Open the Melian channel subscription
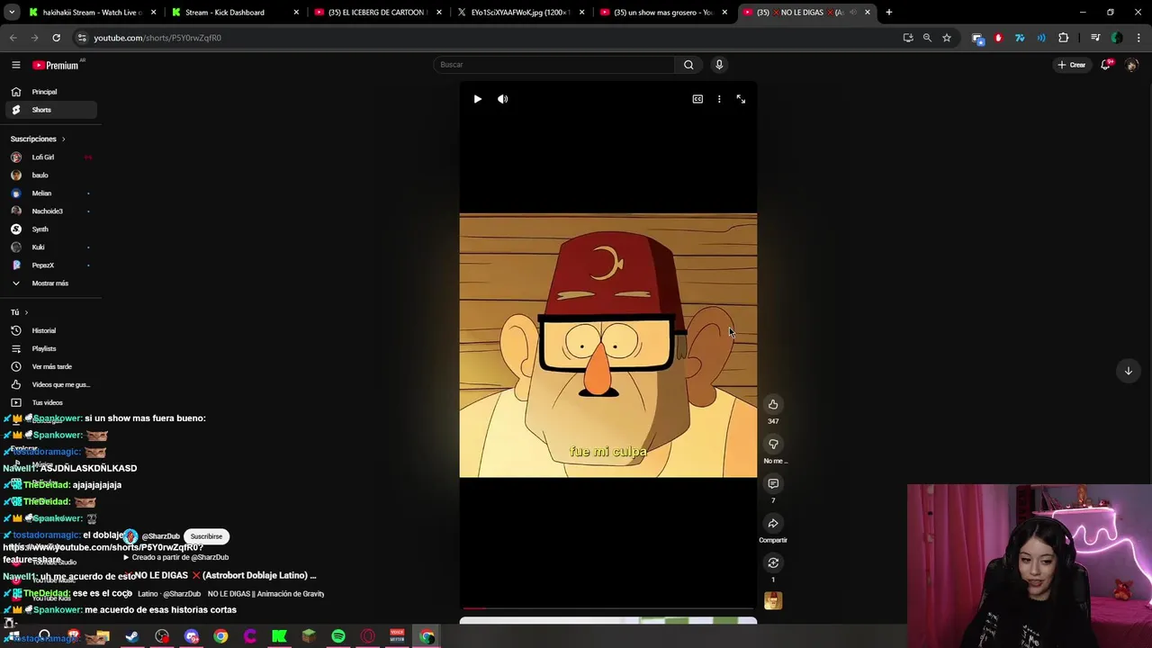The height and width of the screenshot is (648, 1152). [x=50, y=193]
